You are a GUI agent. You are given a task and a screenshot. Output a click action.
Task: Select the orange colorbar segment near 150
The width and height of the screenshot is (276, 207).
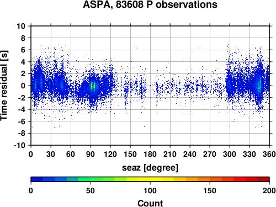coord(210,179)
